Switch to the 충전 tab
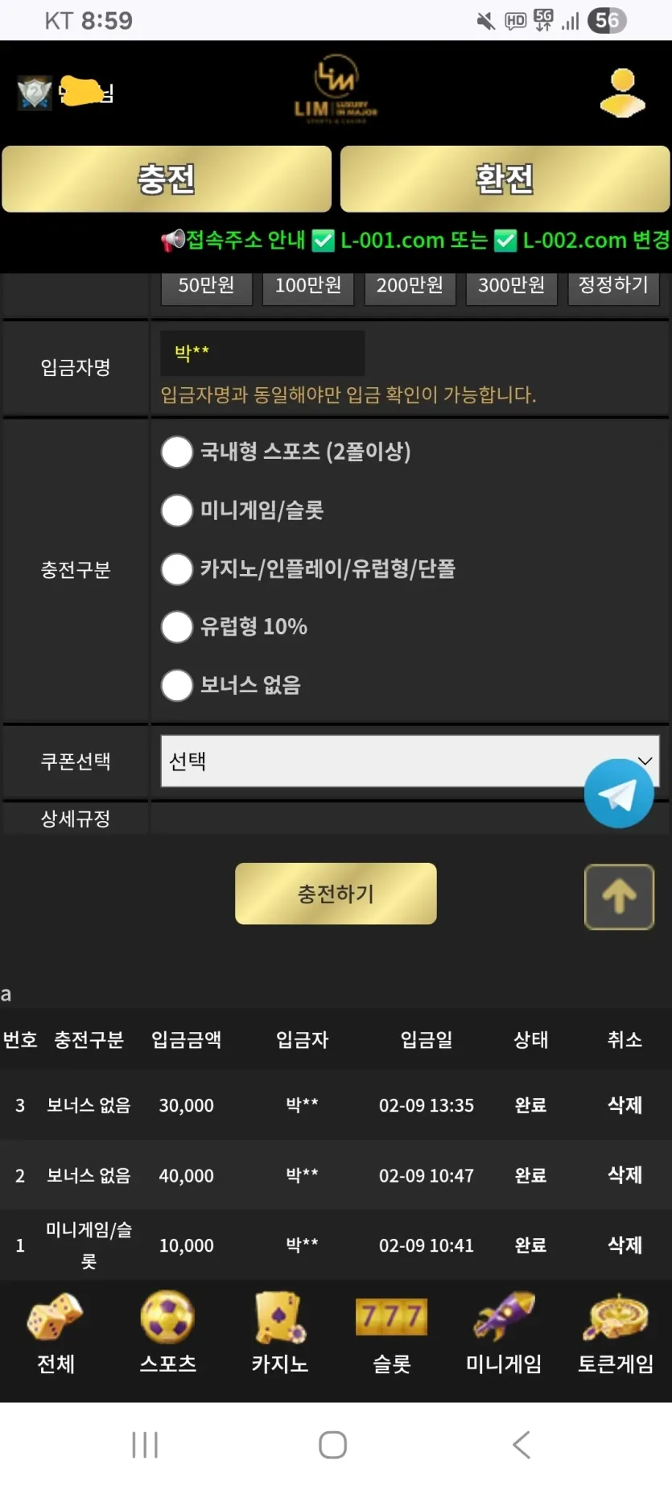Screen dimensions: 672x1486 point(167,179)
